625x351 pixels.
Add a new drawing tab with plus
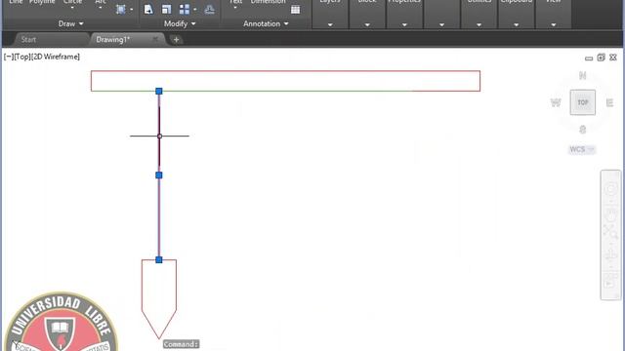pos(176,39)
